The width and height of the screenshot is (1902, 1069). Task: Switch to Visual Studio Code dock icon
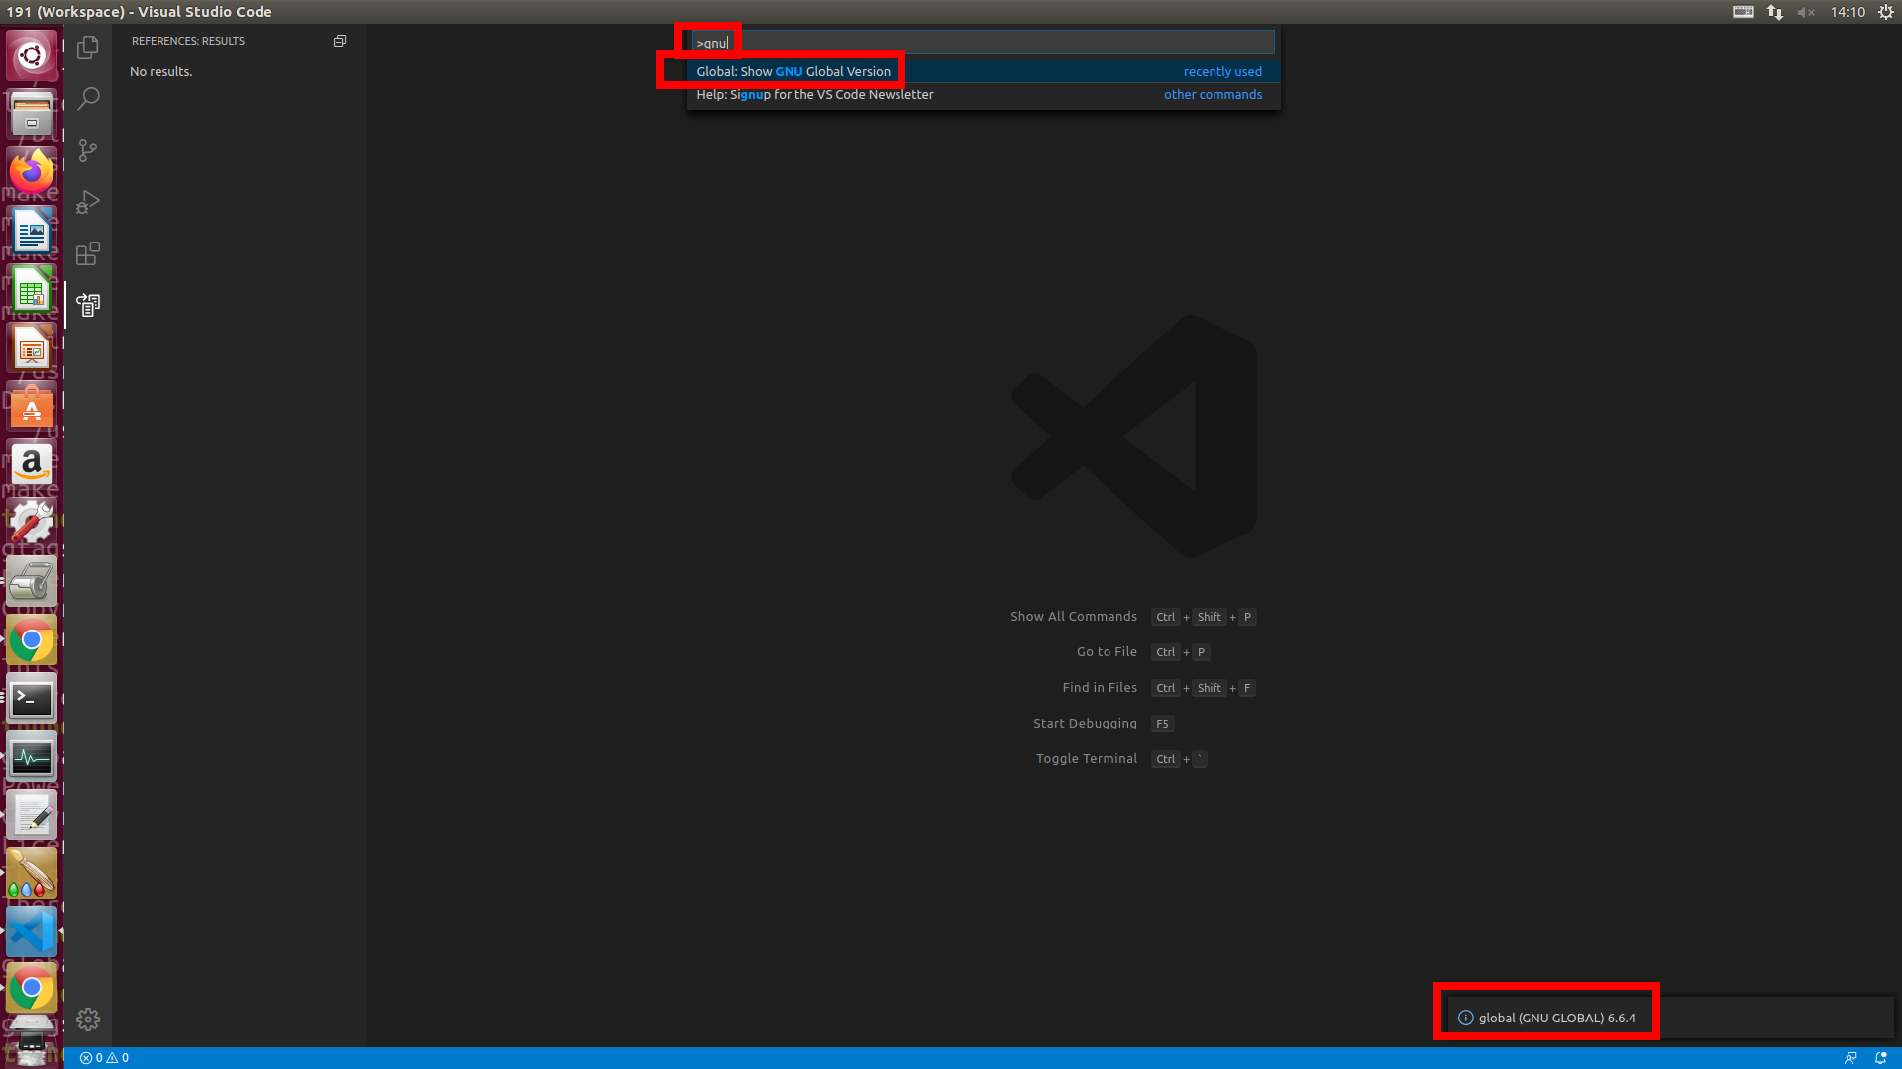32,932
